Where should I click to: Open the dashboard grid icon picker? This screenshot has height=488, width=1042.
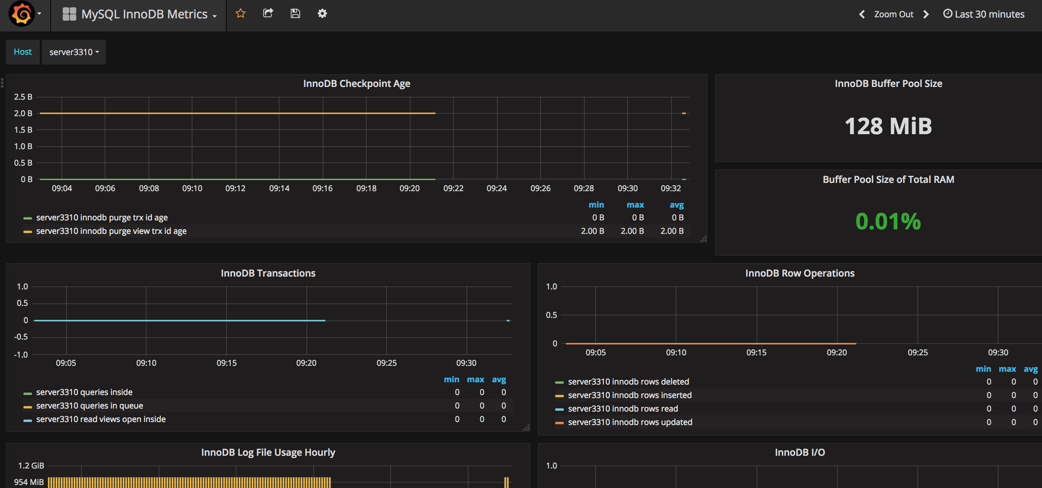[69, 14]
